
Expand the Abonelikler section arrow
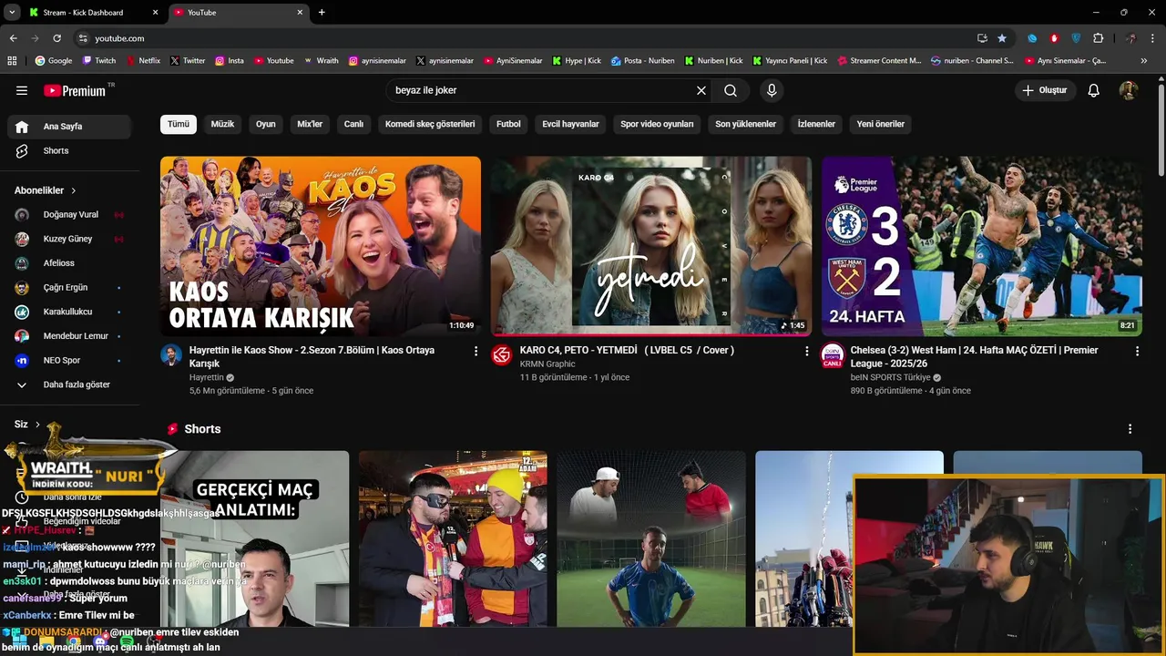click(x=74, y=190)
